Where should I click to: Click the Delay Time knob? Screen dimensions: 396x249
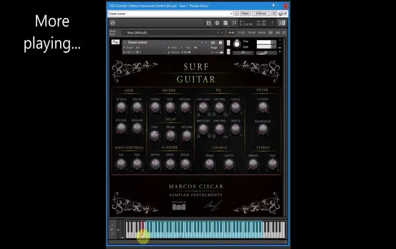pos(155,136)
